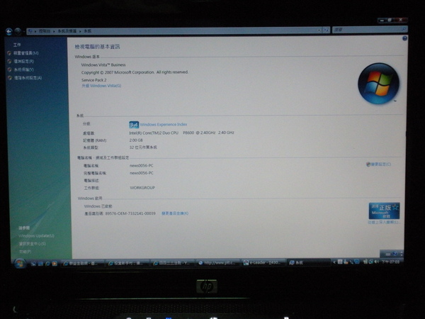This screenshot has height=319, width=425.
Task: Select the computer name news0056-PC
Action: pos(141,165)
